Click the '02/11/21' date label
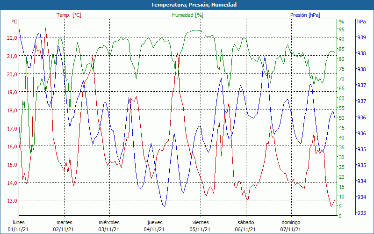Viewport: 374px width, 234px height. 64,229
